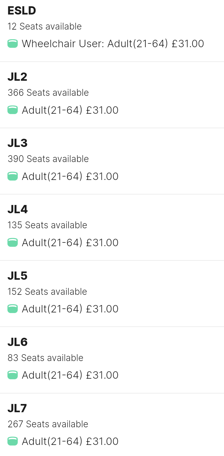Click the green seat icon under JL6

12,375
